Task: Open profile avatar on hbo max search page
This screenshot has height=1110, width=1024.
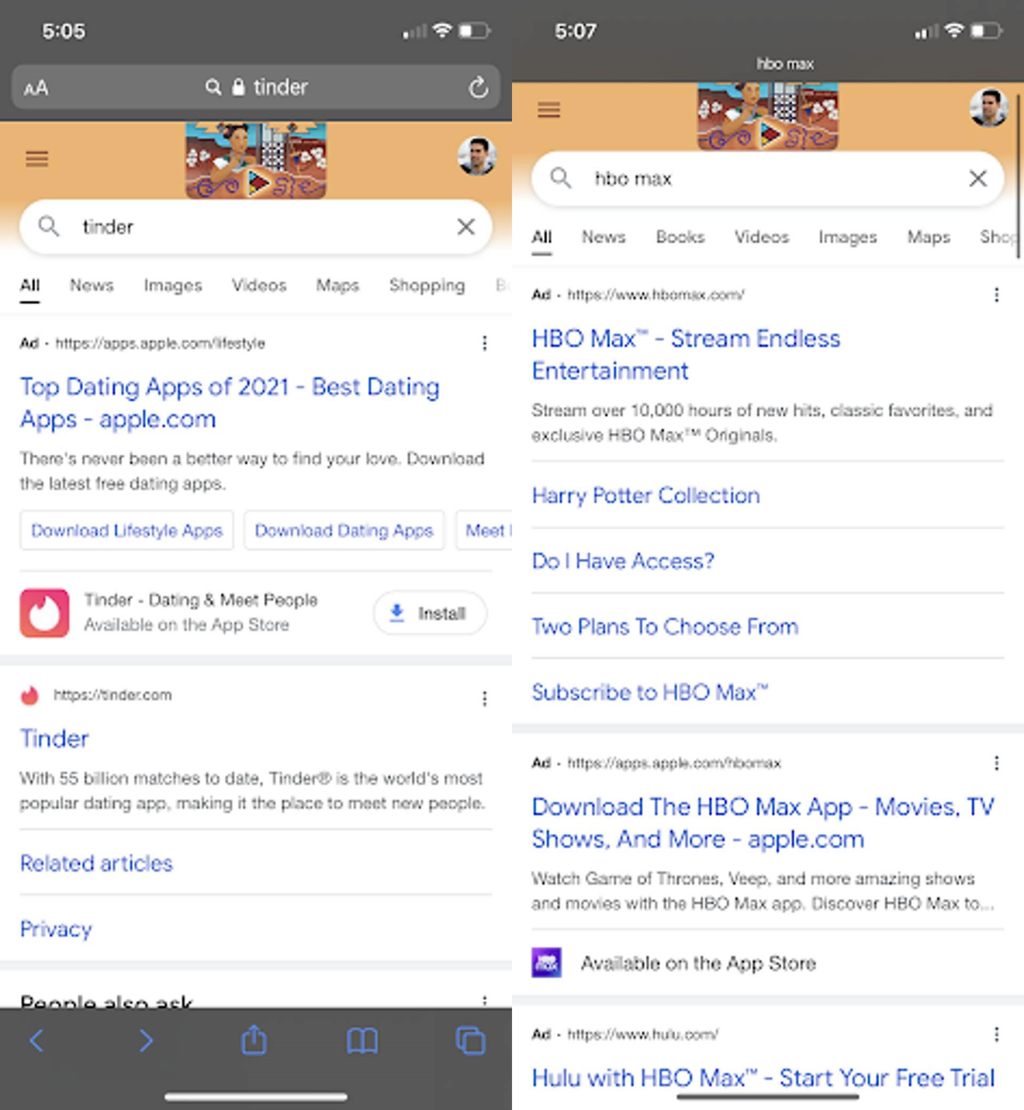Action: [989, 108]
